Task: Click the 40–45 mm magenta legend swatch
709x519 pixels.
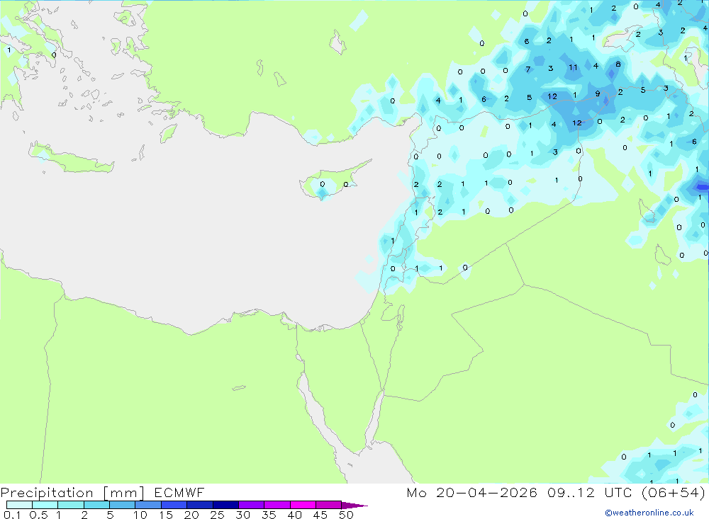Action: point(303,505)
